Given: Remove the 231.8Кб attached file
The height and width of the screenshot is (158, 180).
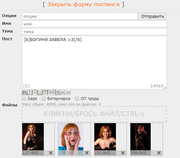Looking at the screenshot, I should [x=123, y=153].
